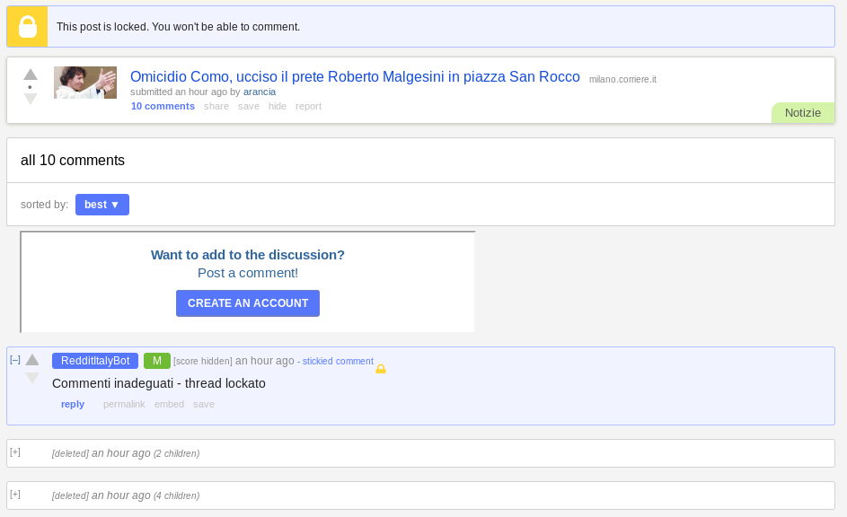Viewport: 847px width, 517px height.
Task: Expand deleted comment with 2 children
Action: click(15, 452)
